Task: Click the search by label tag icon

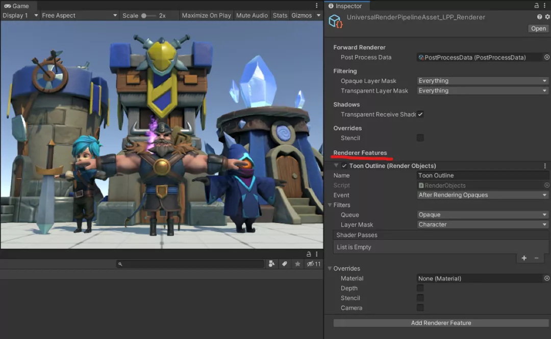Action: pyautogui.click(x=284, y=264)
